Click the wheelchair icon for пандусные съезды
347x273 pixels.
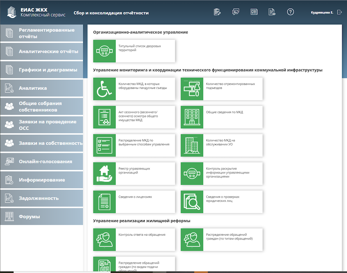(104, 89)
